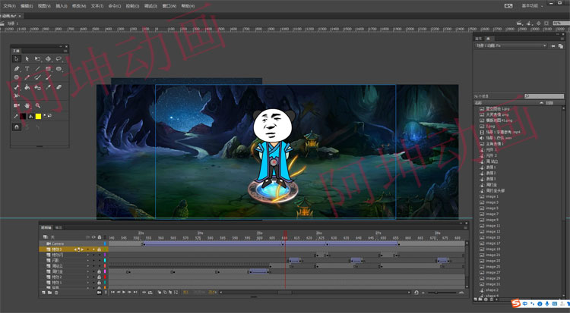The height and width of the screenshot is (313, 570).
Task: Select the Paint Bucket tool
Action: [x=27, y=87]
